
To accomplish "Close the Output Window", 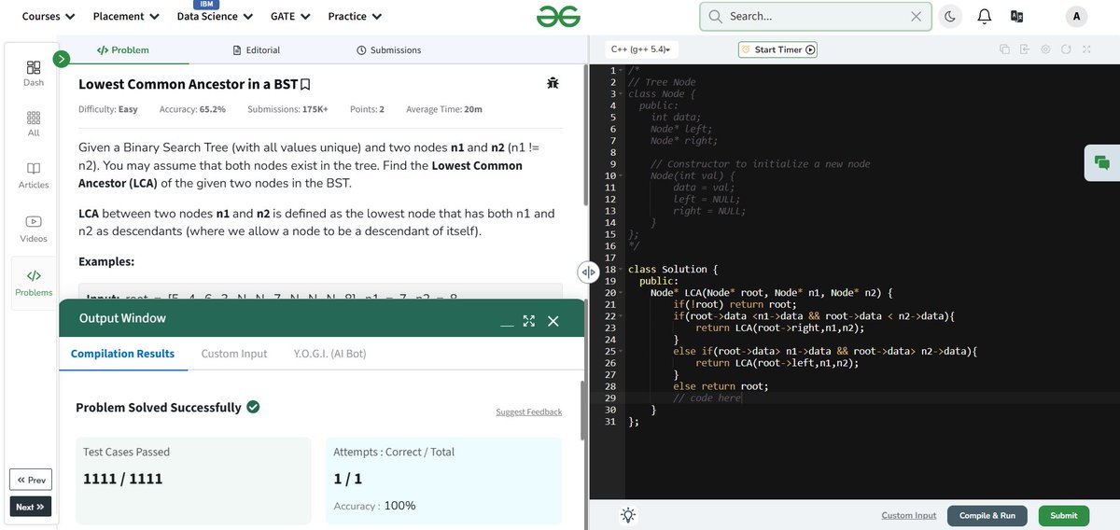I will point(553,320).
